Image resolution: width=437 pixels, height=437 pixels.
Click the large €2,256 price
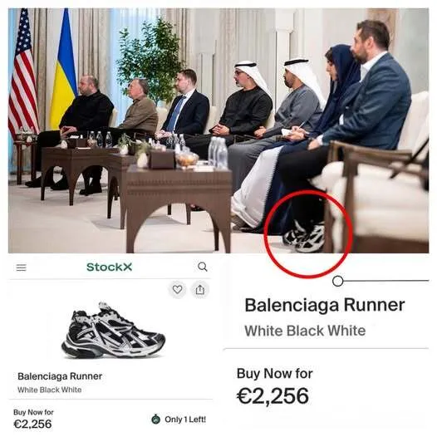pyautogui.click(x=273, y=396)
